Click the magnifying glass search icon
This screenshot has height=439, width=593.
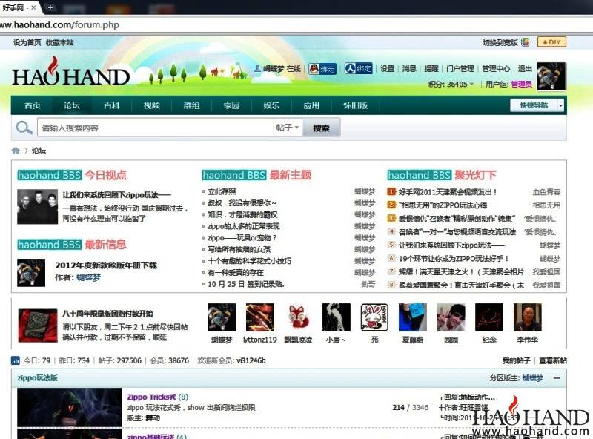pos(24,128)
